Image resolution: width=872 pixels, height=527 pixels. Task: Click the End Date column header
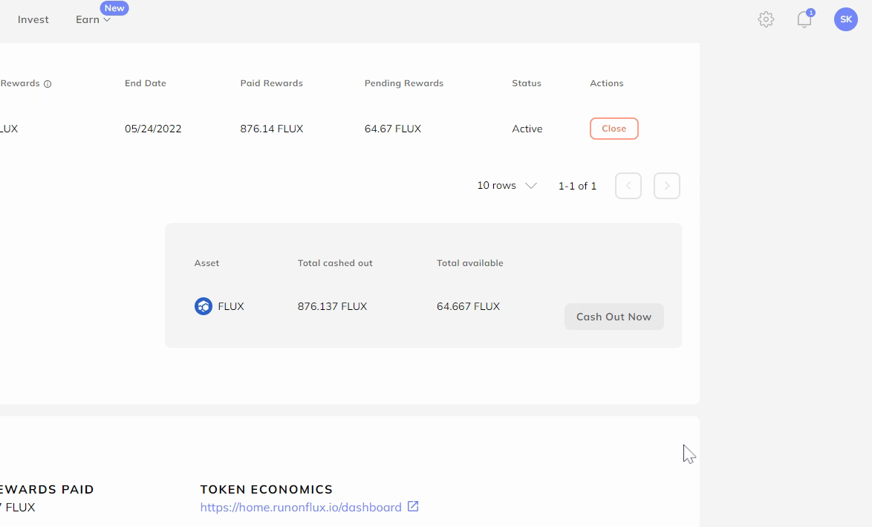click(145, 83)
